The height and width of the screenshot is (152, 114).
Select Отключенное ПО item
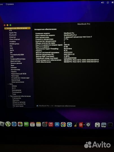point(19,104)
